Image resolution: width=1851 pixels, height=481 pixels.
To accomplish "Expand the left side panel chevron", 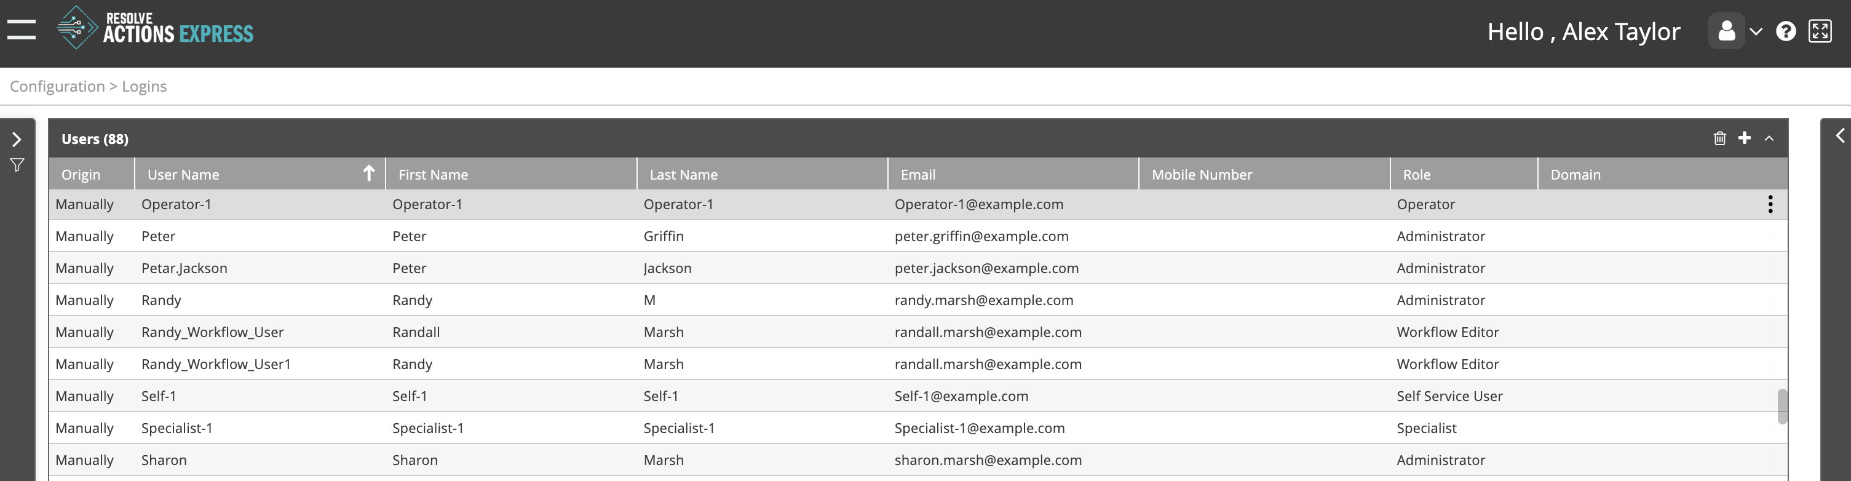I will 17,139.
